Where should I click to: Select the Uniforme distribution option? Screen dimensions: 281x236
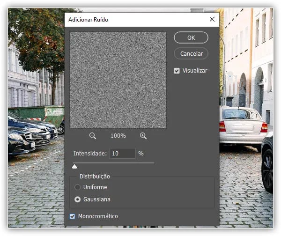pos(77,187)
